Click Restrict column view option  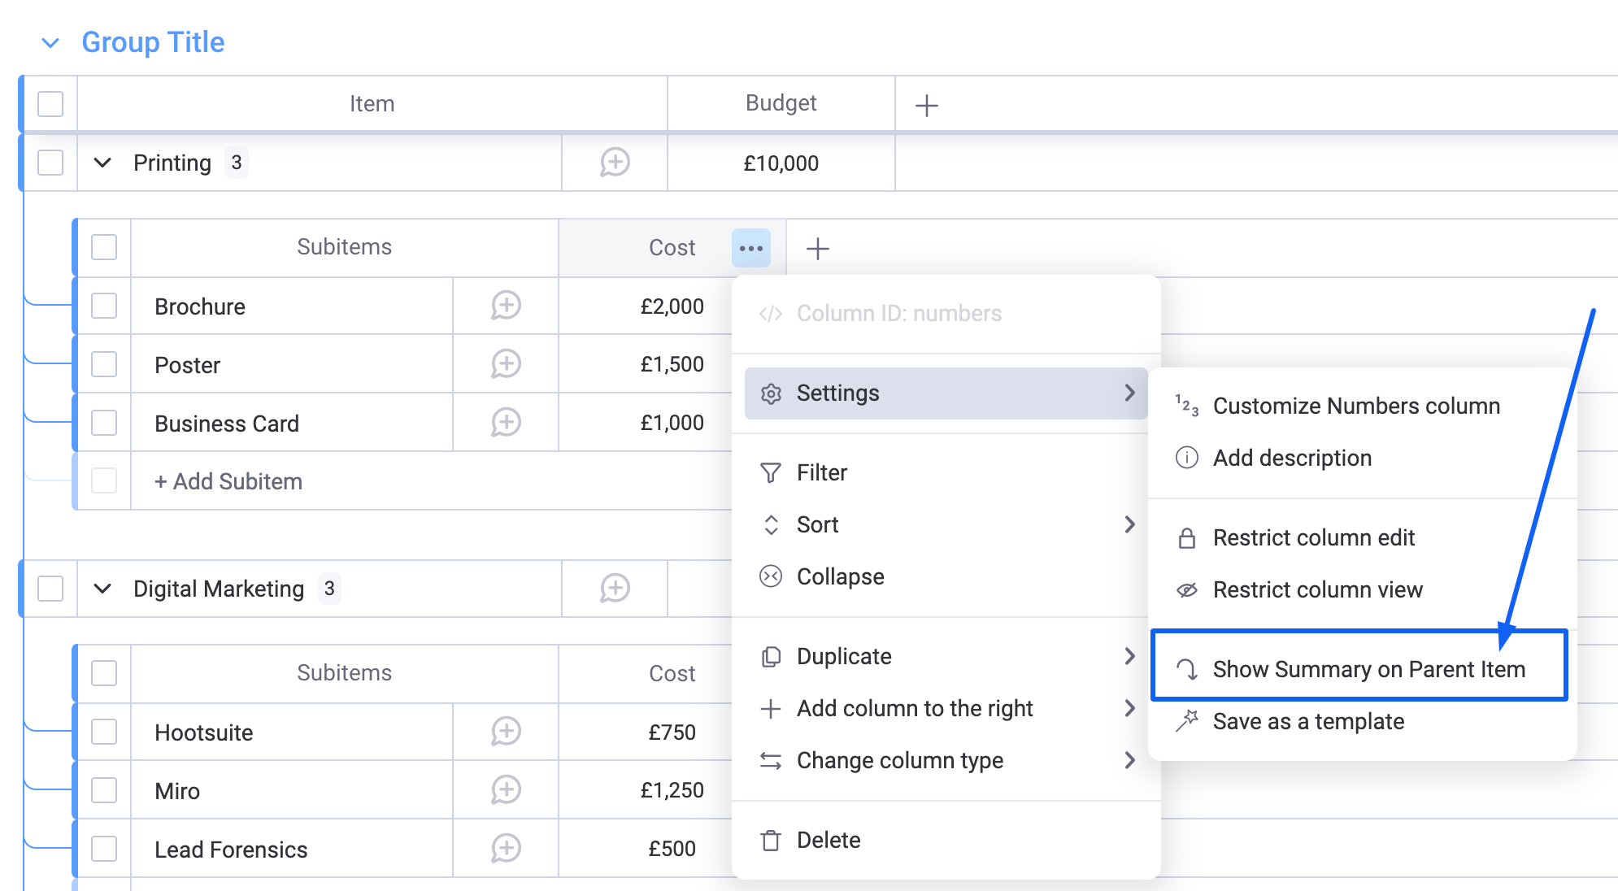1317,589
